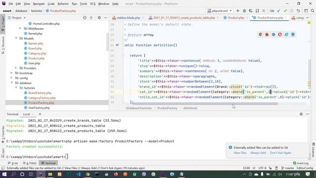Click the factories breadcrumb in navigation bar
This screenshot has width=316, height=178.
(x=37, y=11)
